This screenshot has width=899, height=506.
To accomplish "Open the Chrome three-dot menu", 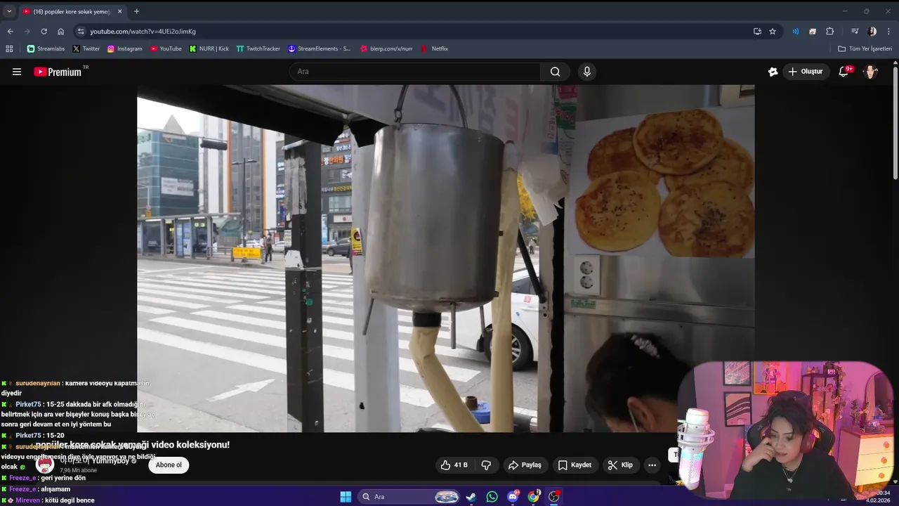I will (x=889, y=31).
